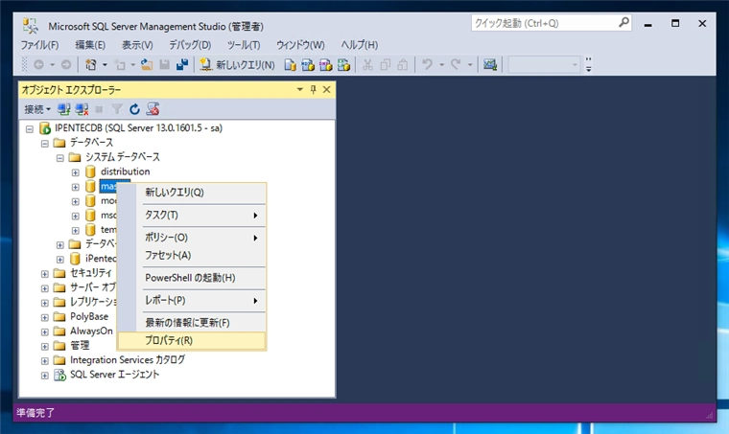Open the デバッグ(D) menu
Viewport: 729px width, 434px height.
point(190,45)
